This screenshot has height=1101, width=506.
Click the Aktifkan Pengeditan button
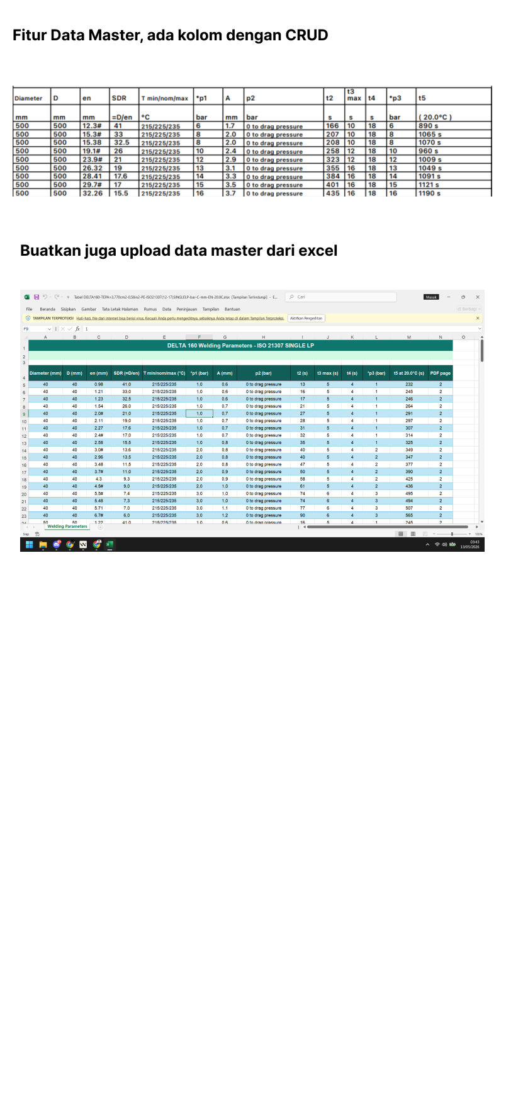[x=306, y=318]
